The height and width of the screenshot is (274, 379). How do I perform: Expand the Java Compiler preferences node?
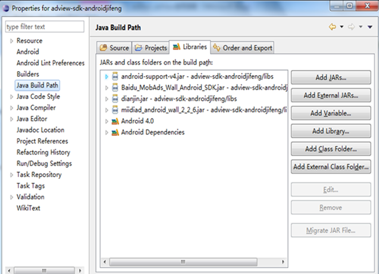[x=11, y=108]
